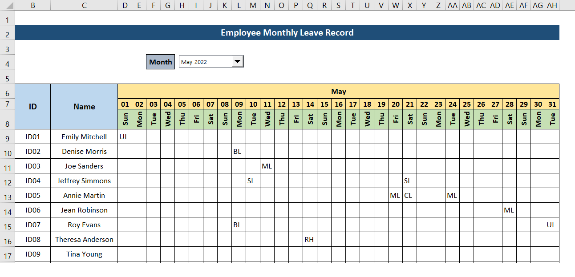
Task: Click the name Tina Young
Action: click(x=84, y=254)
